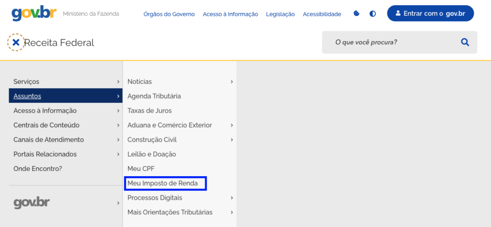
Task: Click Entrar com o gov.br button
Action: tap(431, 13)
